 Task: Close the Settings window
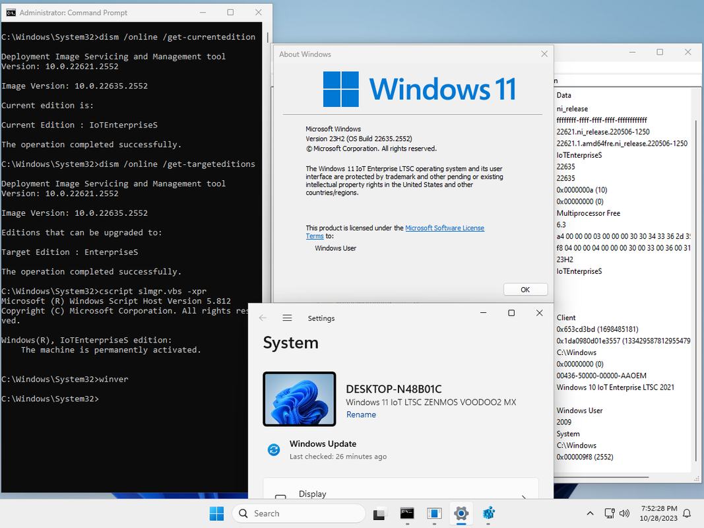(x=539, y=313)
